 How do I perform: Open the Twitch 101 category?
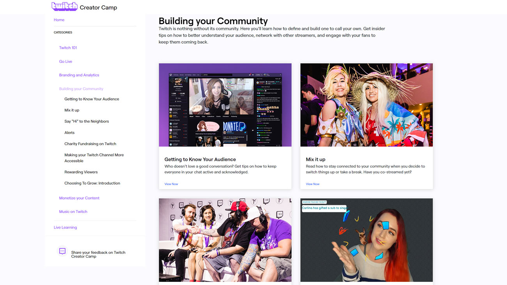click(68, 48)
